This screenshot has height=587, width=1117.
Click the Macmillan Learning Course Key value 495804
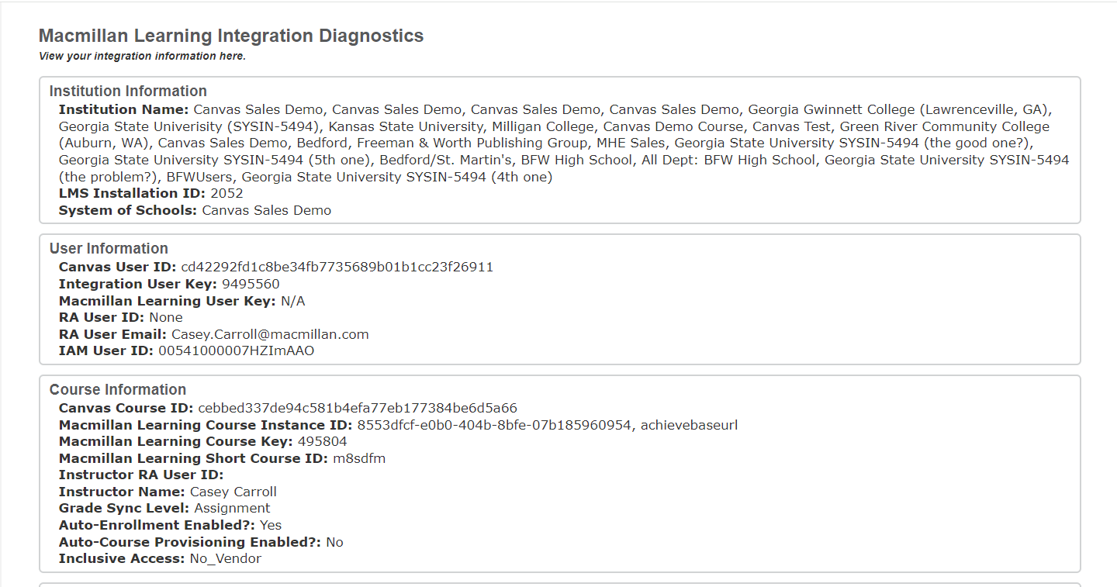(x=323, y=441)
